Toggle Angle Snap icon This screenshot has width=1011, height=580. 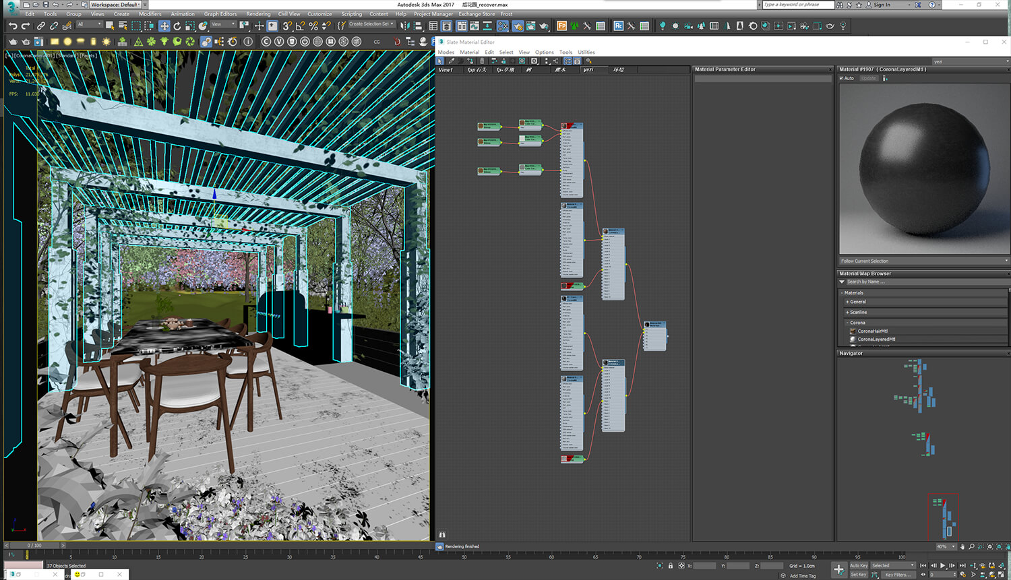pyautogui.click(x=300, y=26)
